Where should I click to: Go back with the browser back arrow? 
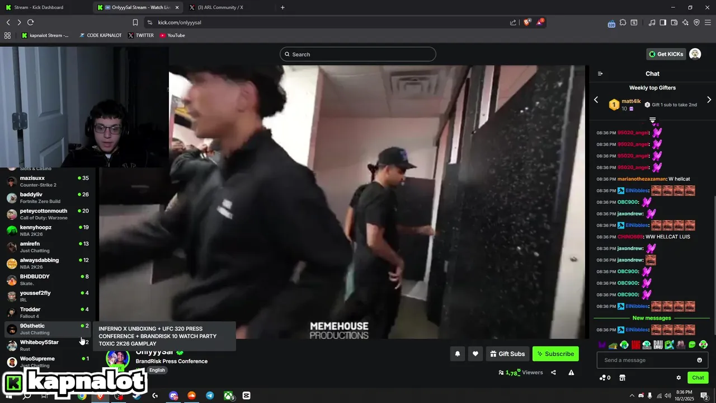coord(8,22)
